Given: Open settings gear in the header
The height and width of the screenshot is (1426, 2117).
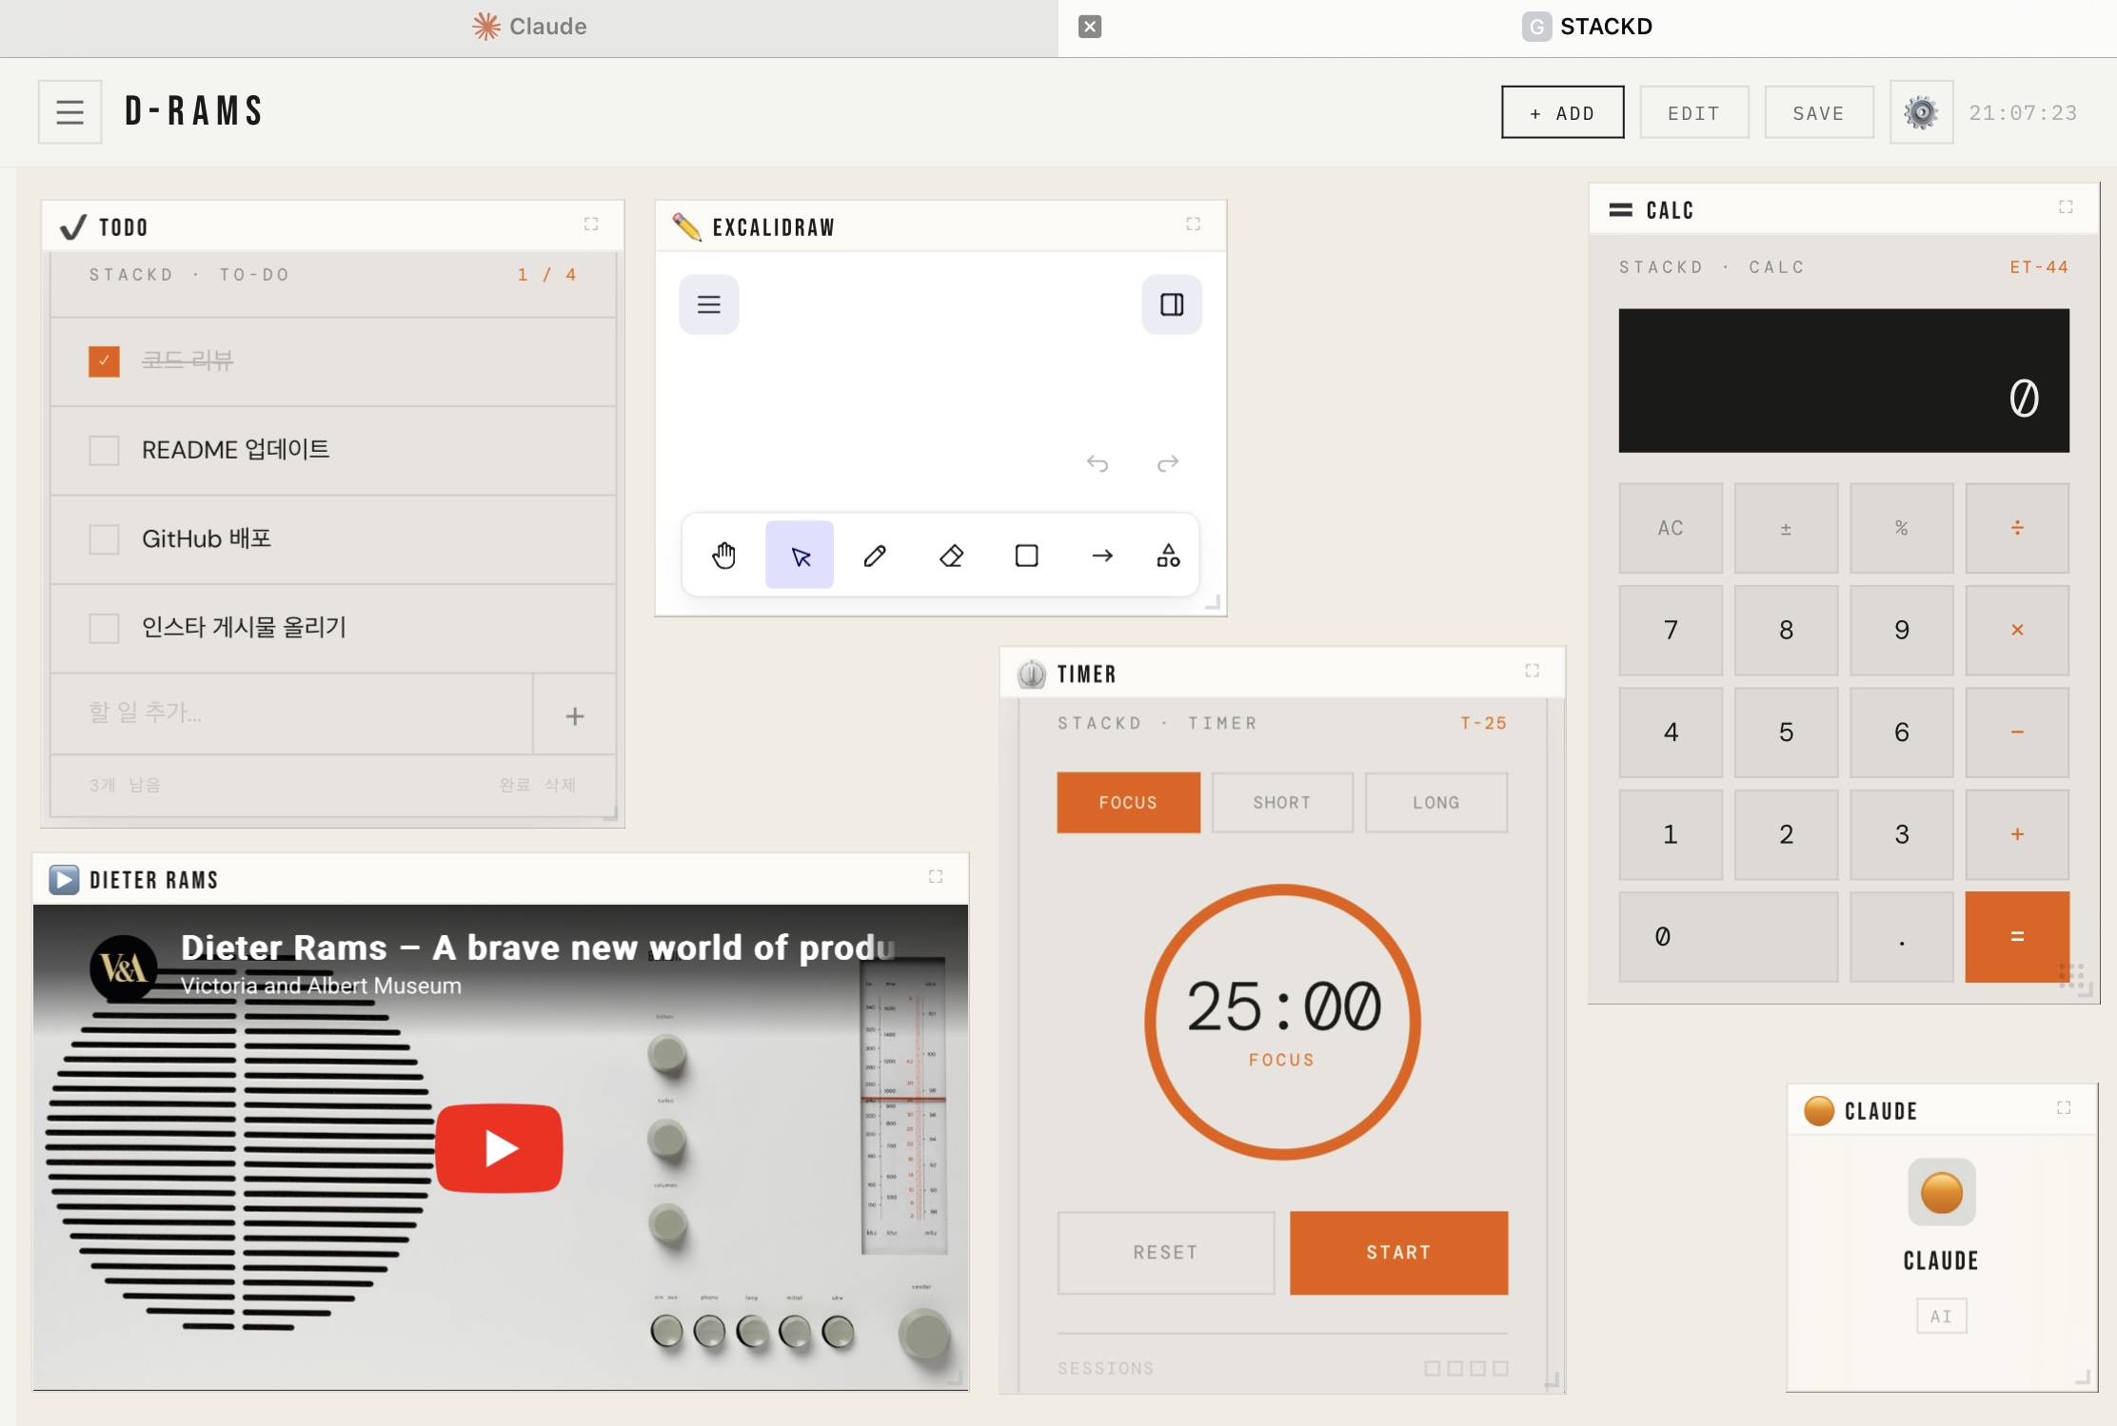Looking at the screenshot, I should [x=1921, y=112].
